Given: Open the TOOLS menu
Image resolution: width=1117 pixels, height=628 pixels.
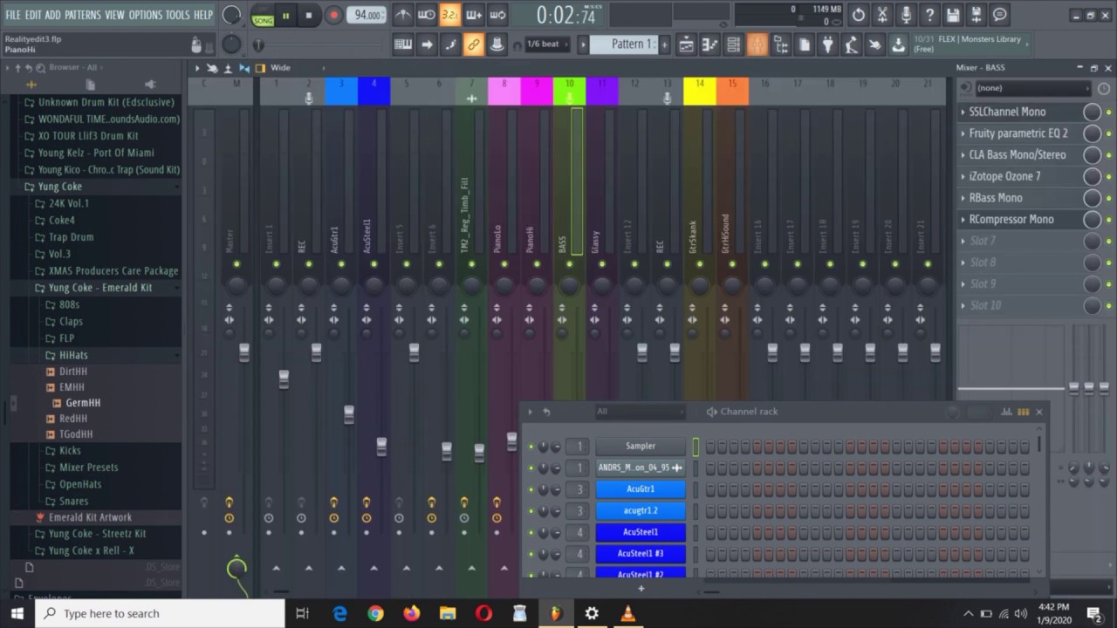Looking at the screenshot, I should coord(177,15).
